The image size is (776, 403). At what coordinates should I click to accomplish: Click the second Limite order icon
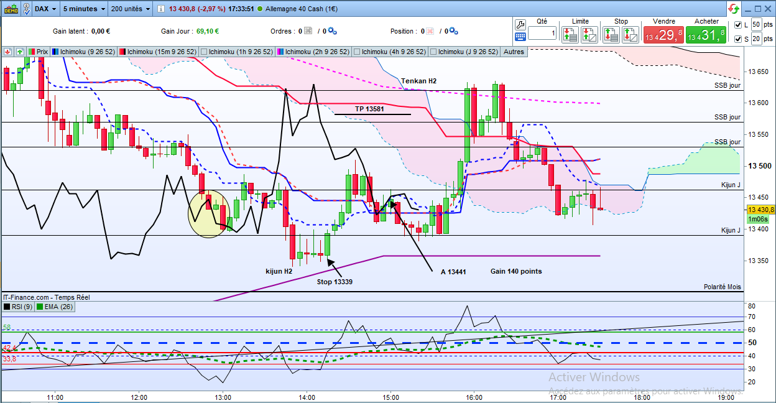click(x=589, y=35)
